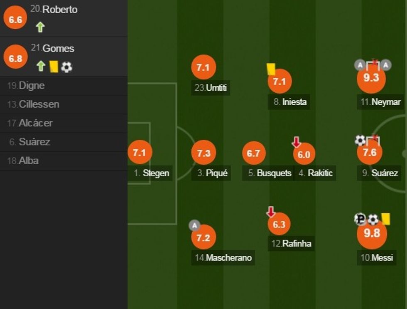The image size is (407, 309).
Task: Click Iniesta's yellow card icon
Action: pos(271,69)
